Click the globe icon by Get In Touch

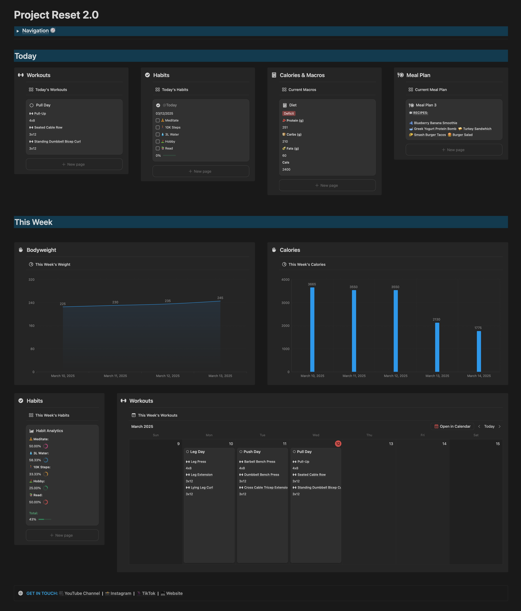pos(21,593)
